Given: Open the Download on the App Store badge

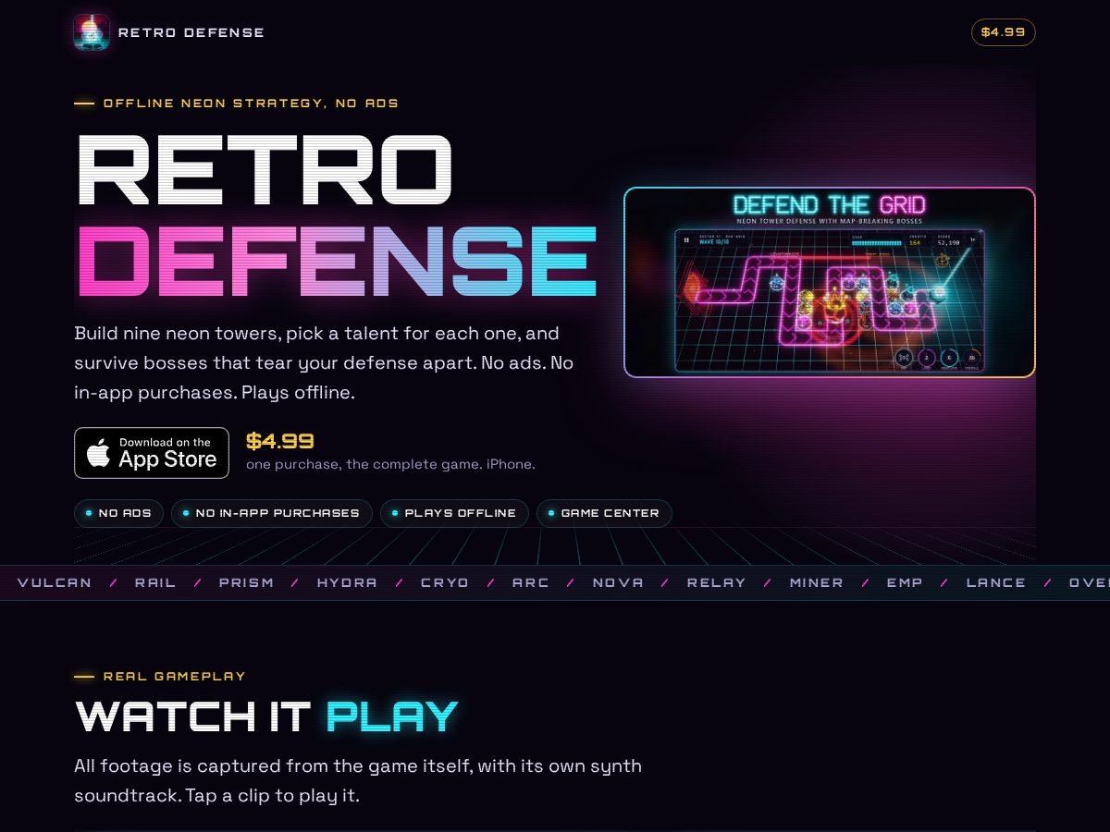Looking at the screenshot, I should pyautogui.click(x=152, y=453).
